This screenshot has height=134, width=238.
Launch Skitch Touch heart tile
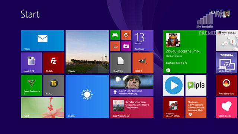pos(226,108)
